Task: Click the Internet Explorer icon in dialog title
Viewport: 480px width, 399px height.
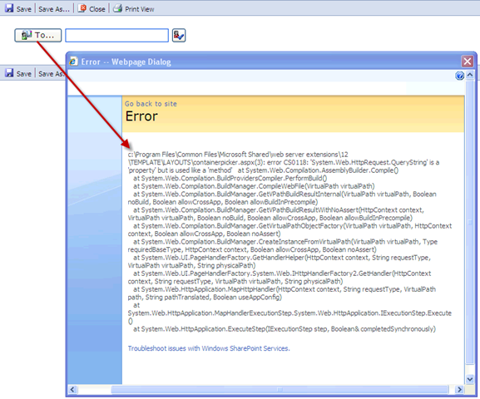Action: click(x=73, y=62)
